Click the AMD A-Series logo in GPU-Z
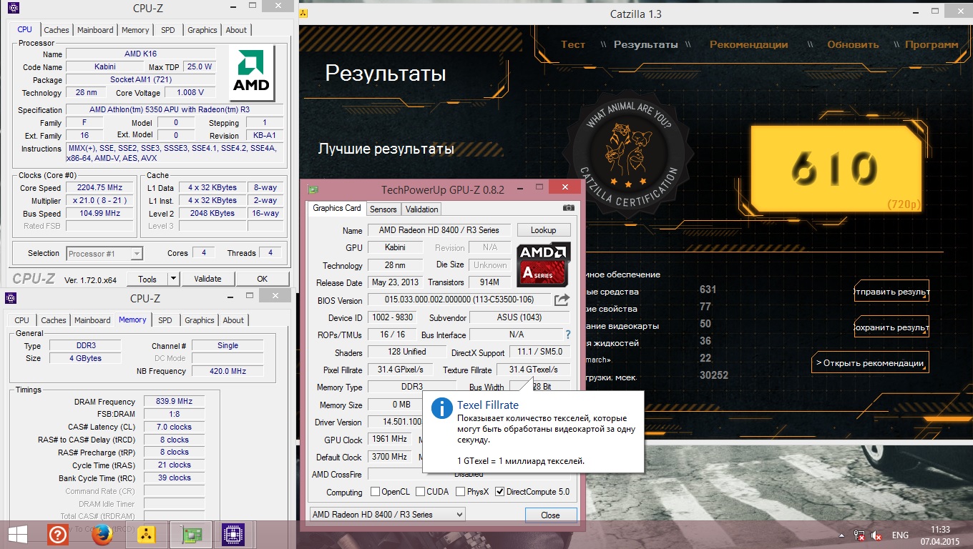973x549 pixels. tap(544, 264)
